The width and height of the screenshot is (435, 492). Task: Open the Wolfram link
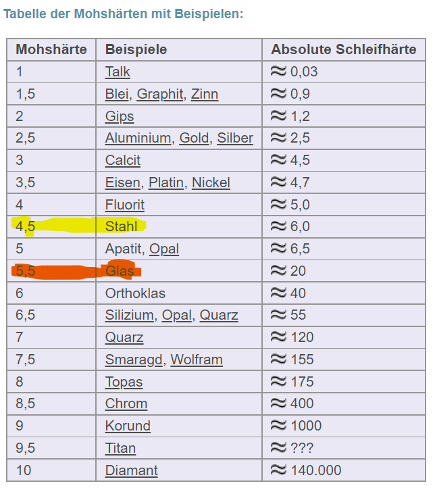point(197,360)
